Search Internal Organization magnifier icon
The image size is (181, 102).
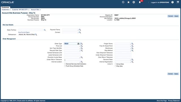pyautogui.click(x=132, y=62)
